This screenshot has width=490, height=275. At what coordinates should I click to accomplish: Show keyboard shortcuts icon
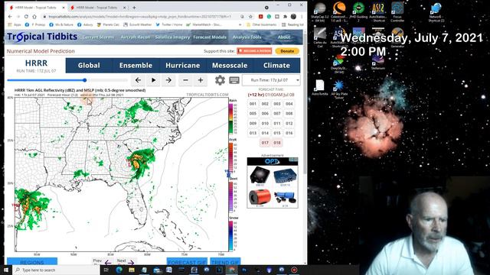[x=234, y=80]
